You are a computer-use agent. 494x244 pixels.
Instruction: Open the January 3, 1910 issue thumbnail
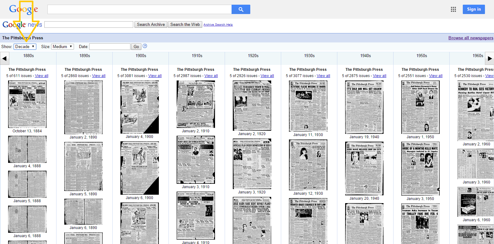tap(196, 160)
